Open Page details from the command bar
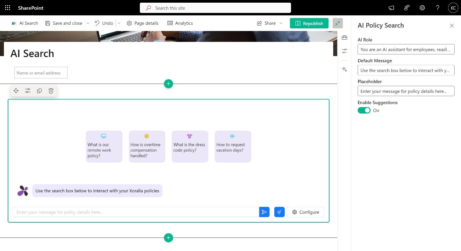The width and height of the screenshot is (461, 251). [x=143, y=23]
